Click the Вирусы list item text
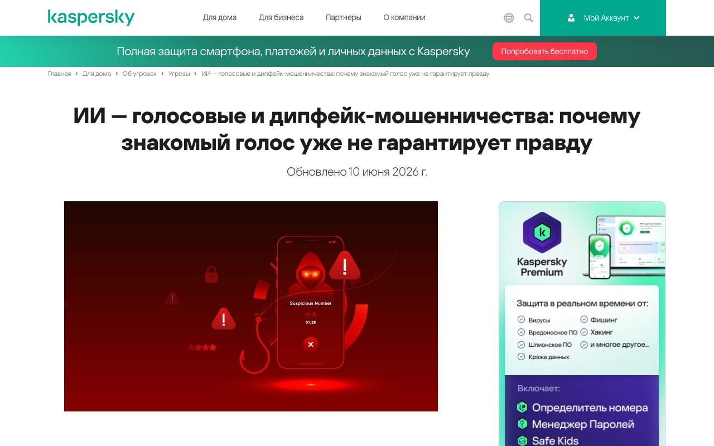The height and width of the screenshot is (446, 714). click(539, 321)
